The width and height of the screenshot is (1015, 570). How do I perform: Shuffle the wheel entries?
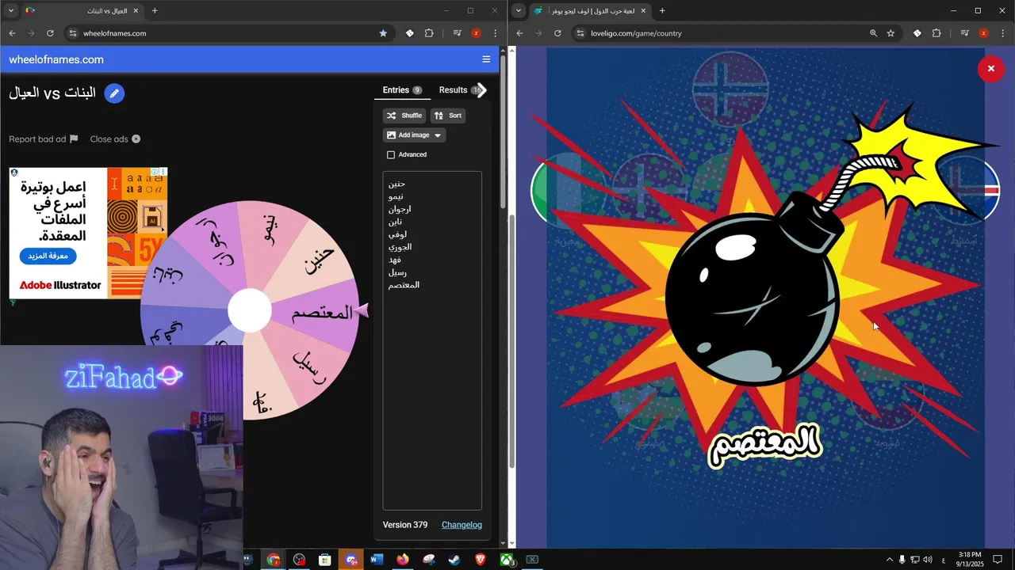pos(405,116)
